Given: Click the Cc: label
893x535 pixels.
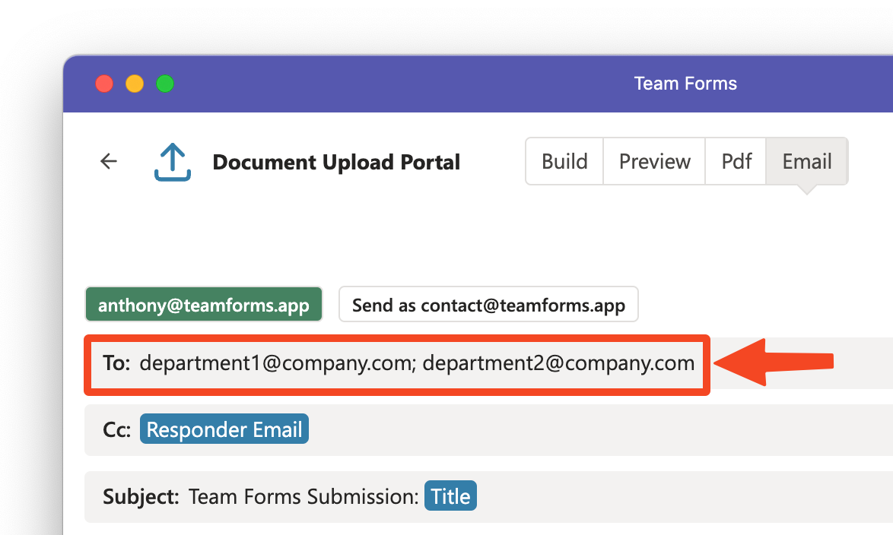Looking at the screenshot, I should click(x=116, y=429).
